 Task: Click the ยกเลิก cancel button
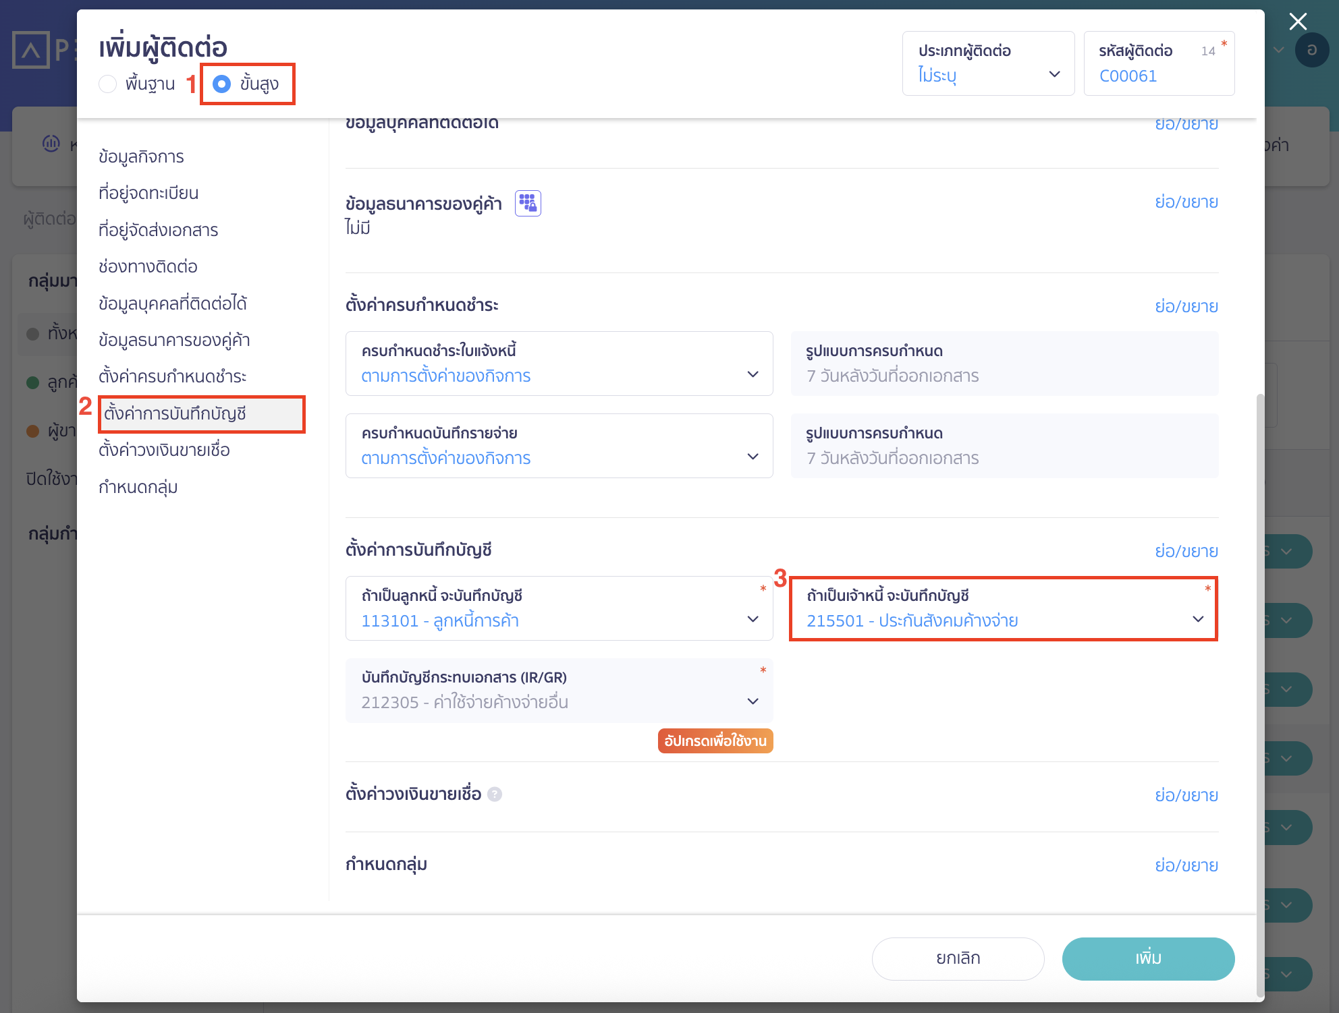(x=958, y=958)
